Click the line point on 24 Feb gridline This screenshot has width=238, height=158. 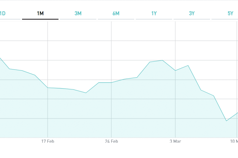point(111,82)
